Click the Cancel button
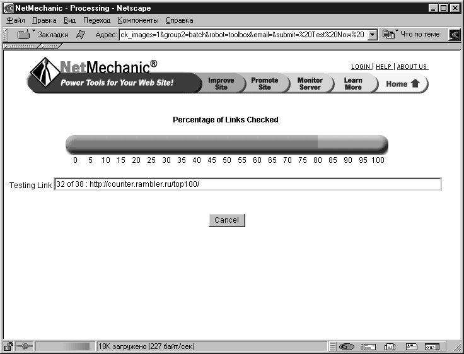Image resolution: width=464 pixels, height=354 pixels. [227, 220]
